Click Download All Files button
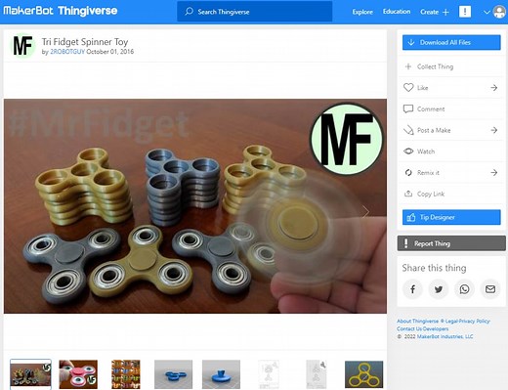This screenshot has width=508, height=390. (451, 42)
